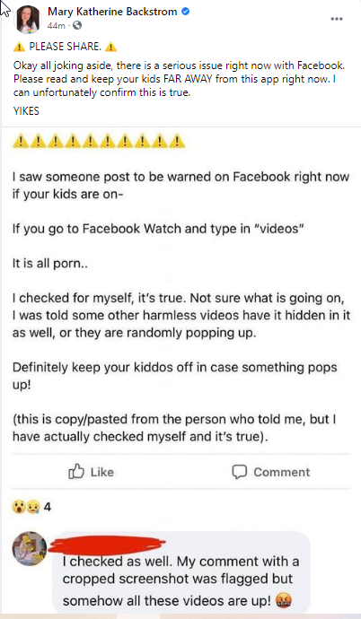Click the YIKES text in caption
The height and width of the screenshot is (619, 361).
point(26,111)
